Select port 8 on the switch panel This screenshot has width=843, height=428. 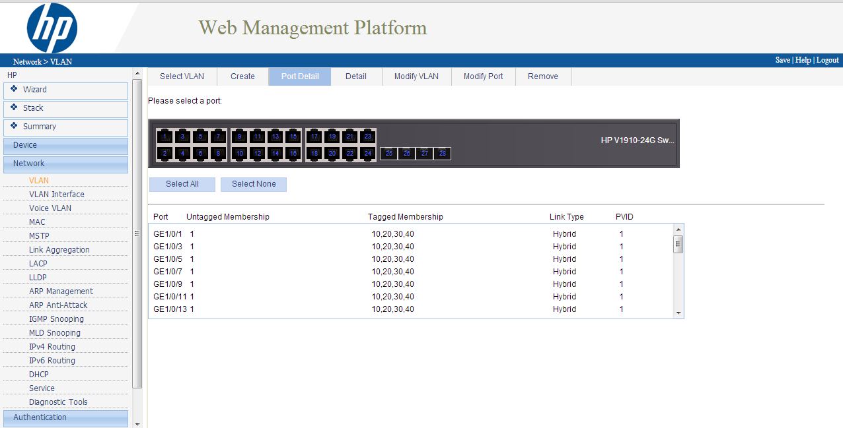pyautogui.click(x=218, y=153)
